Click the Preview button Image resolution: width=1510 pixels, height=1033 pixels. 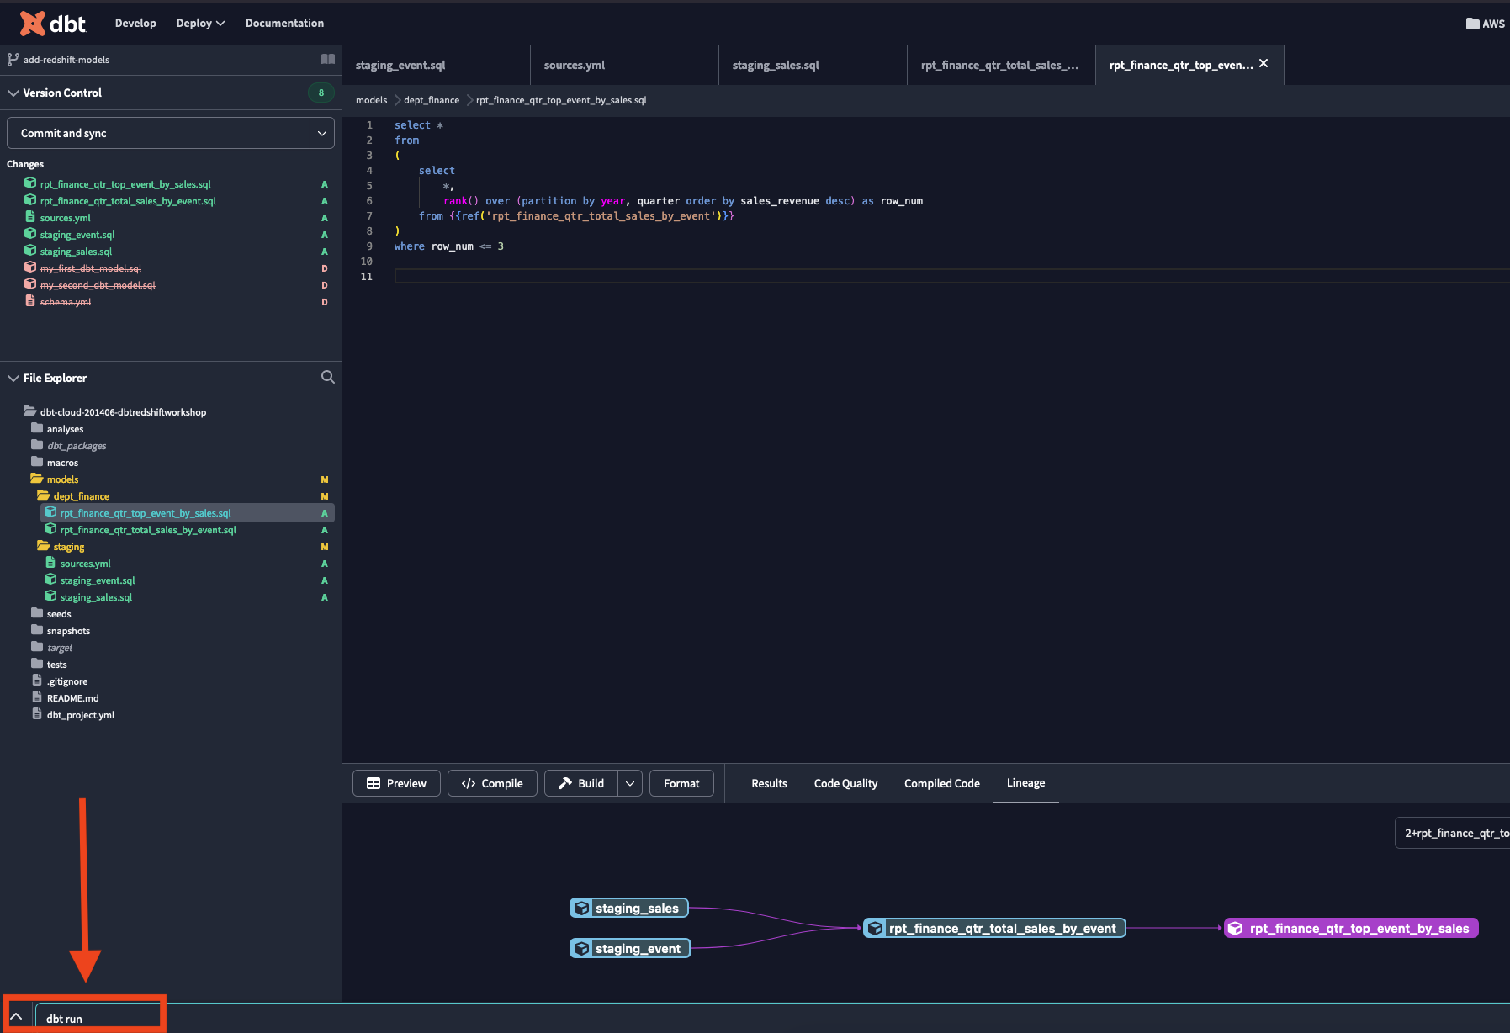coord(396,783)
